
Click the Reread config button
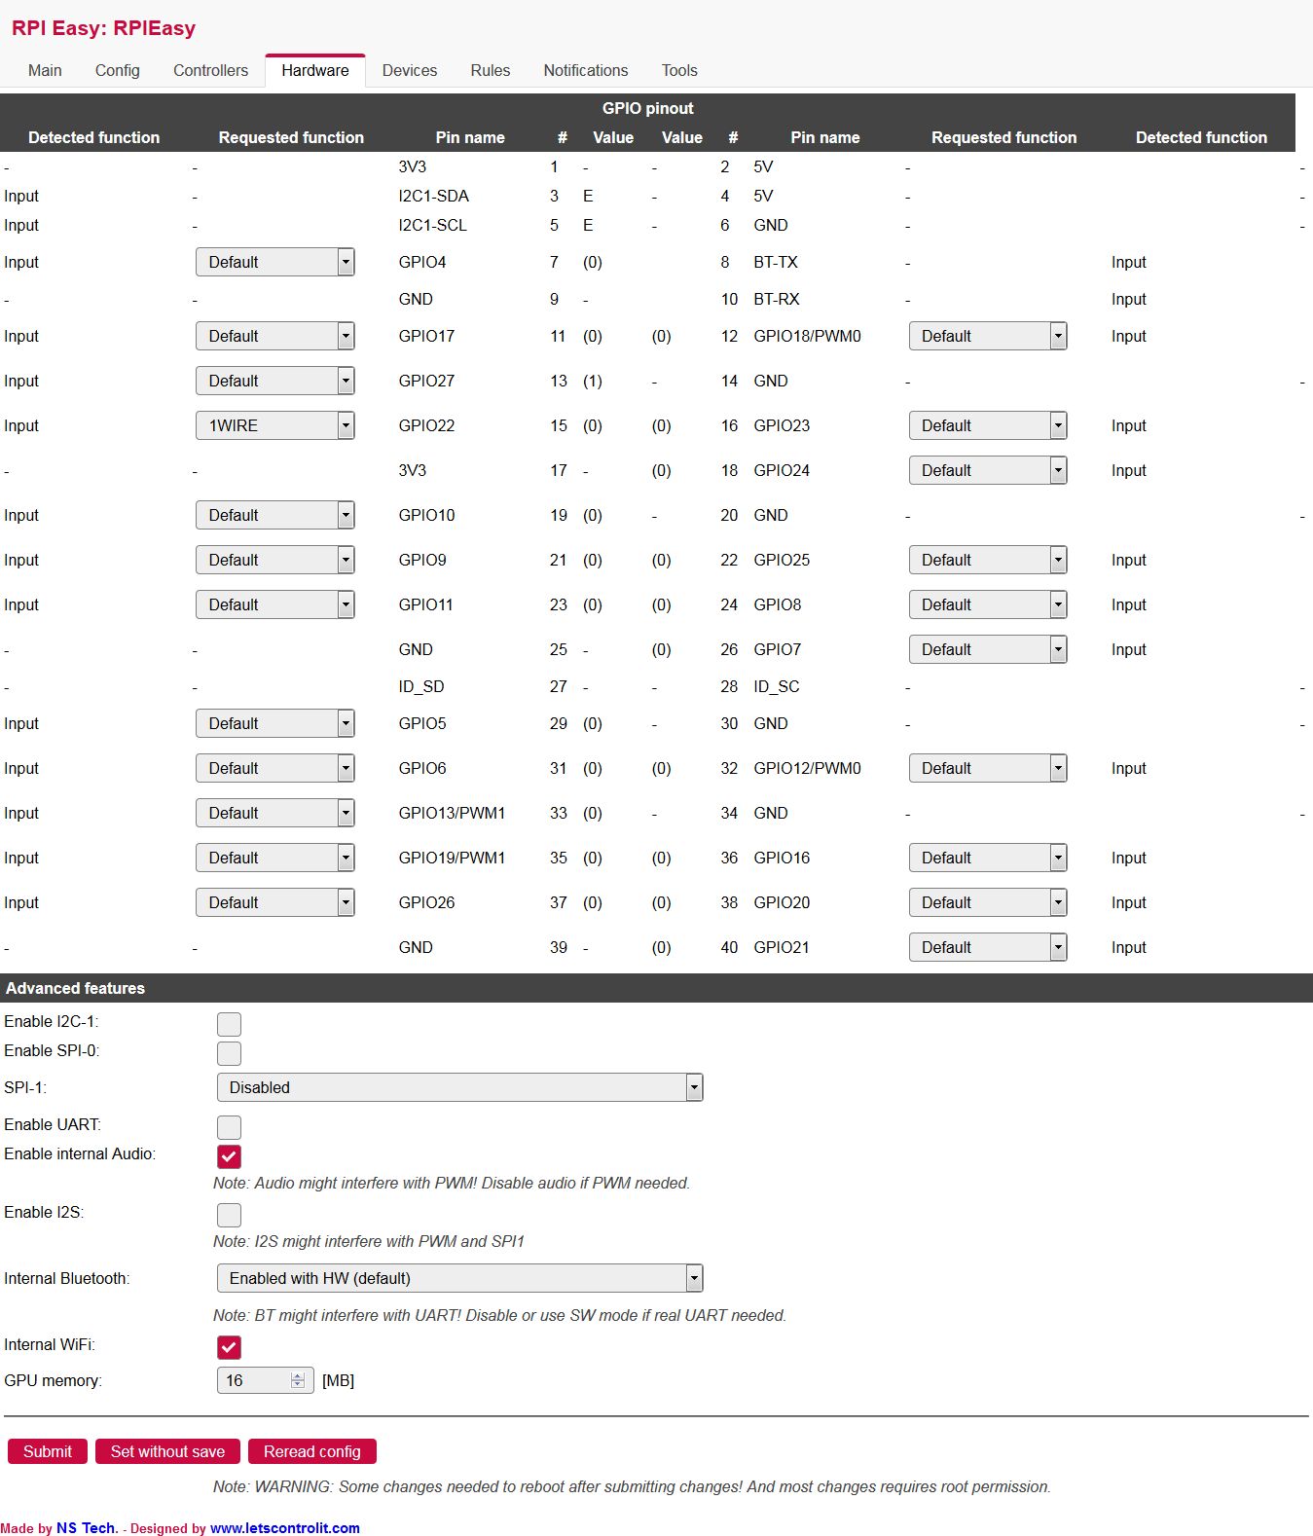[312, 1451]
